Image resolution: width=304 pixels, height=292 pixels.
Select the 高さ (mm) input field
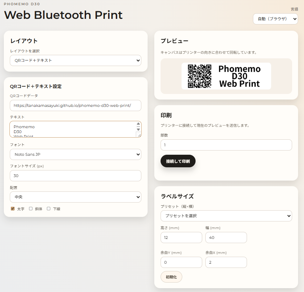click(x=181, y=238)
